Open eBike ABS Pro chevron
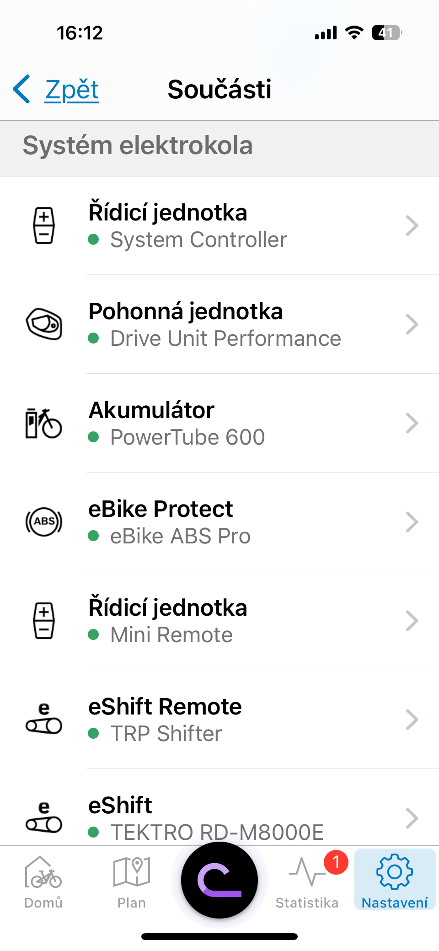This screenshot has height=951, width=439. coord(412,522)
